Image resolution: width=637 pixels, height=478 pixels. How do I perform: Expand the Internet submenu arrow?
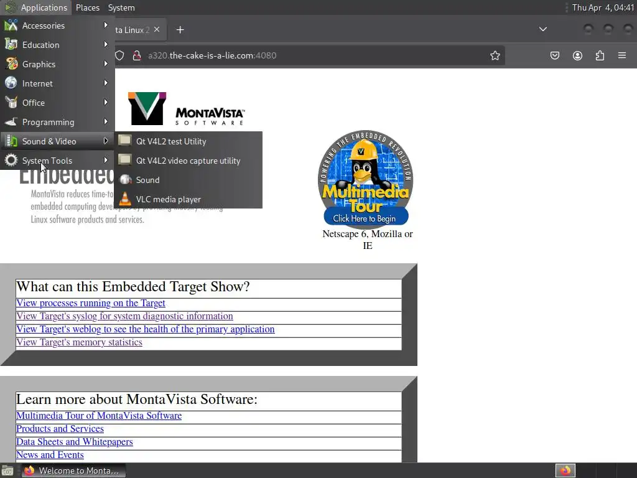(106, 83)
